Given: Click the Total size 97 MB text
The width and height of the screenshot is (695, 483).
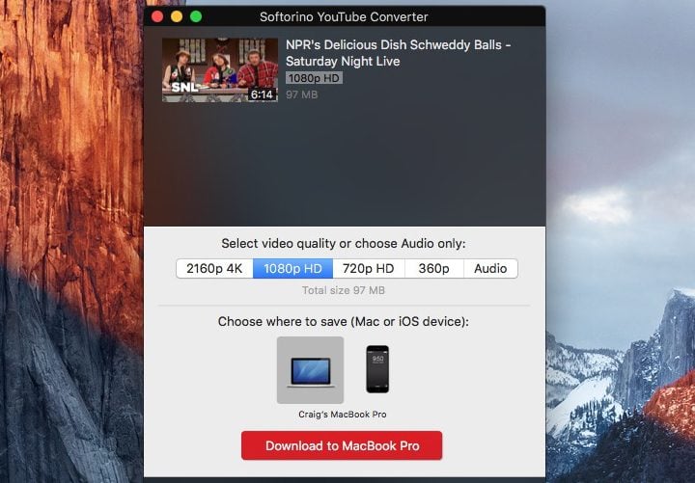Looking at the screenshot, I should (x=344, y=290).
